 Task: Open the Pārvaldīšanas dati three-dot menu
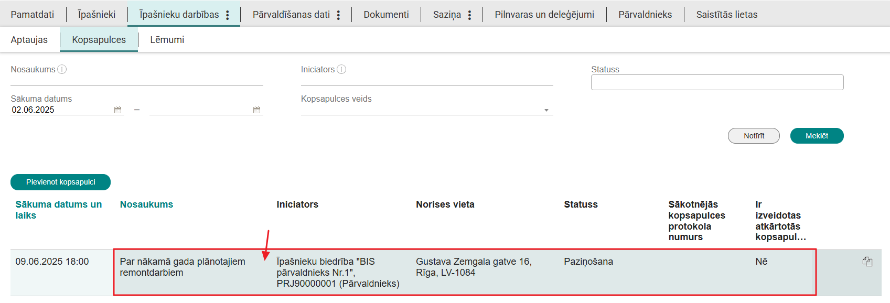tap(338, 15)
